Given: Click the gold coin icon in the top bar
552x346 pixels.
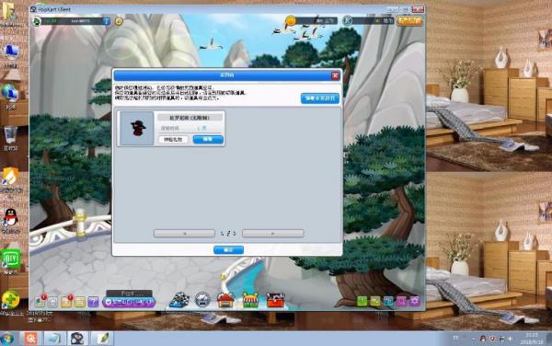Looking at the screenshot, I should tap(291, 20).
